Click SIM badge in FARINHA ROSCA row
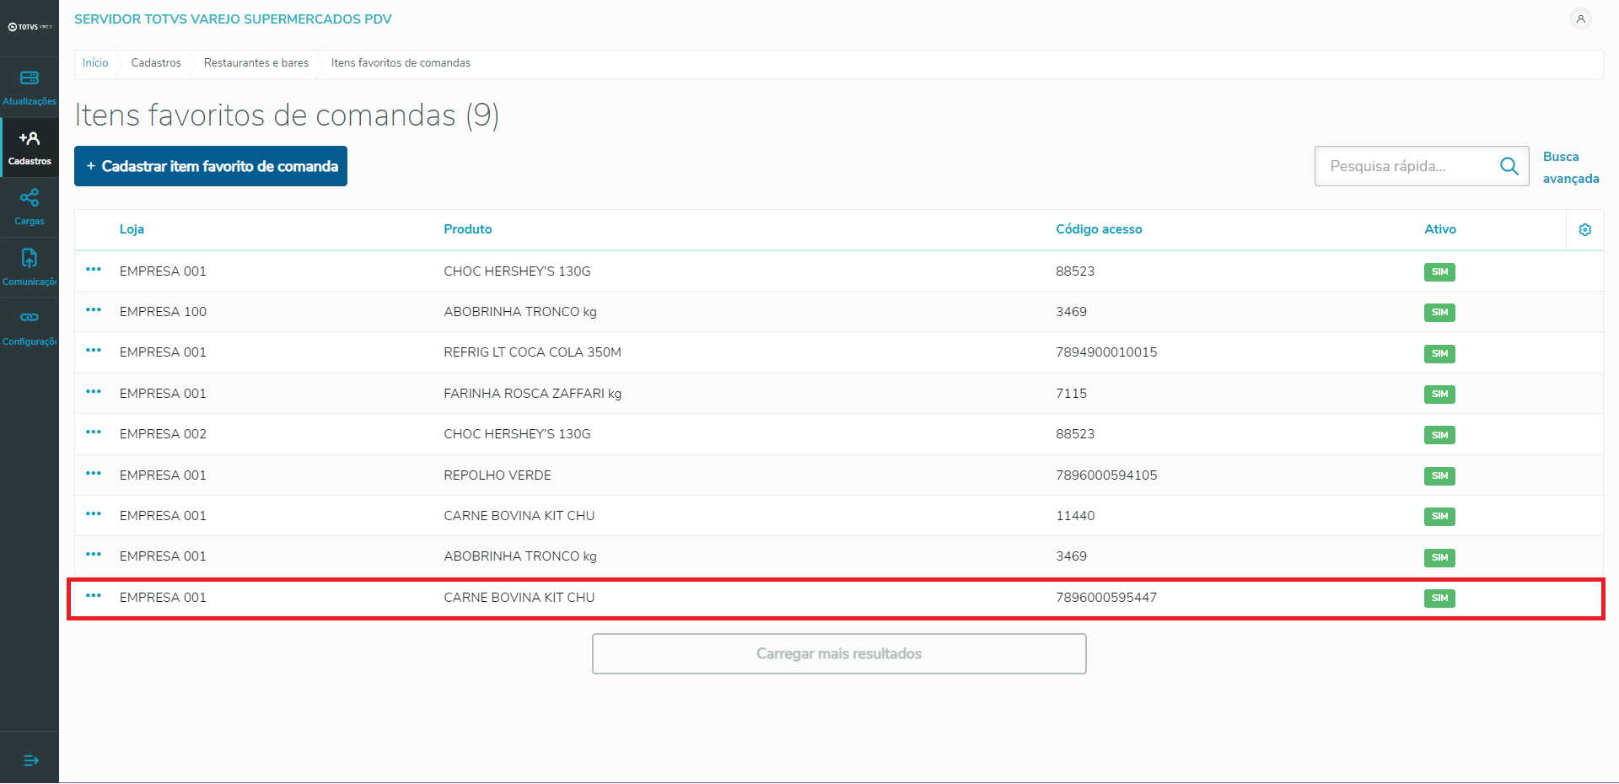 pyautogui.click(x=1439, y=395)
